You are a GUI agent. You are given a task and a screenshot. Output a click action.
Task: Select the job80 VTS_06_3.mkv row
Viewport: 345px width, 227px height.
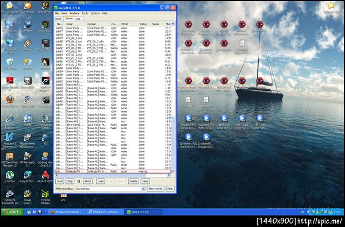[x=113, y=41]
